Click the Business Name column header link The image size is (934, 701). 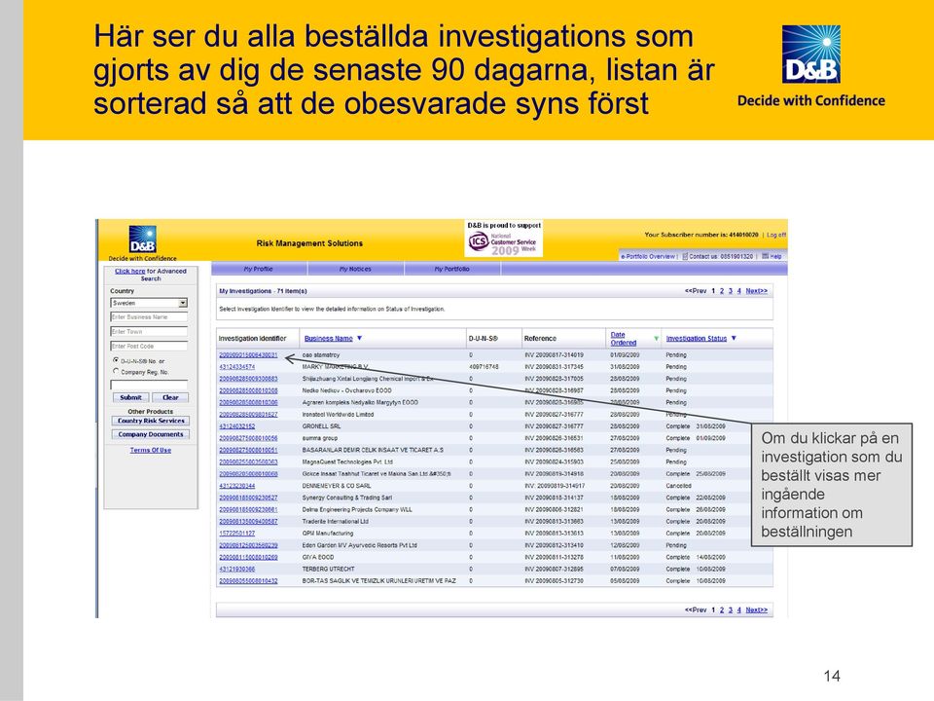328,339
